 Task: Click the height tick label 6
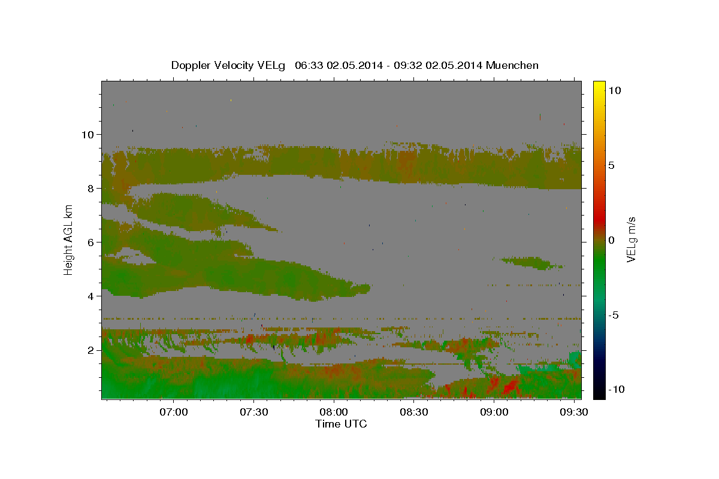[x=90, y=242]
